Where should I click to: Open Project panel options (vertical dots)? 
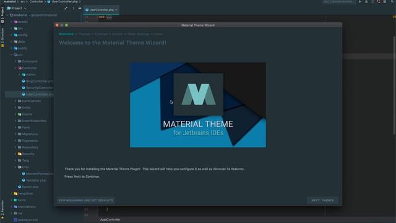coord(74,8)
